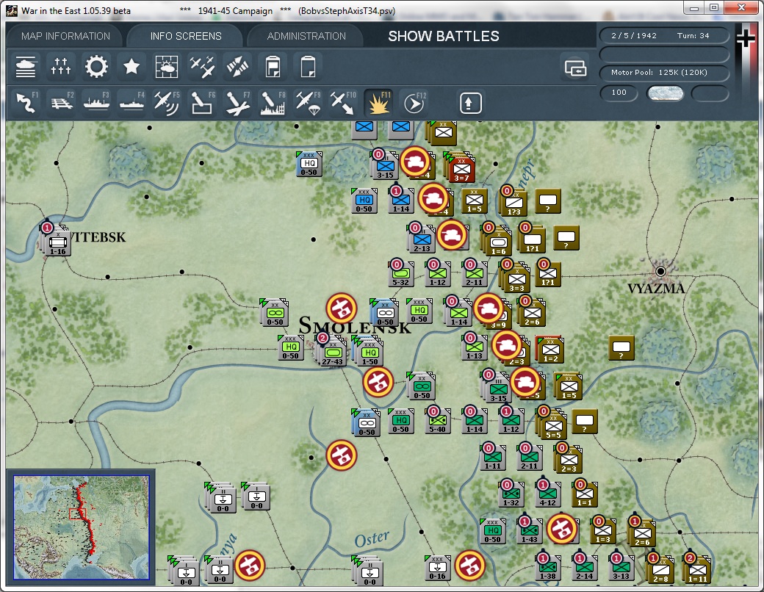The image size is (764, 592).
Task: Select F1 move mode
Action: (x=26, y=103)
